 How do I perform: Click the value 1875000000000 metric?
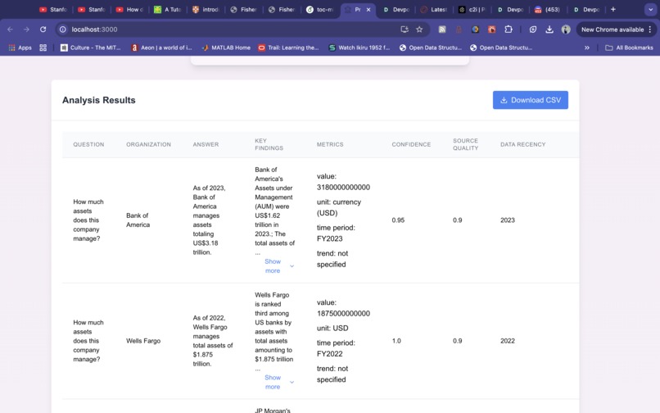coord(343,308)
